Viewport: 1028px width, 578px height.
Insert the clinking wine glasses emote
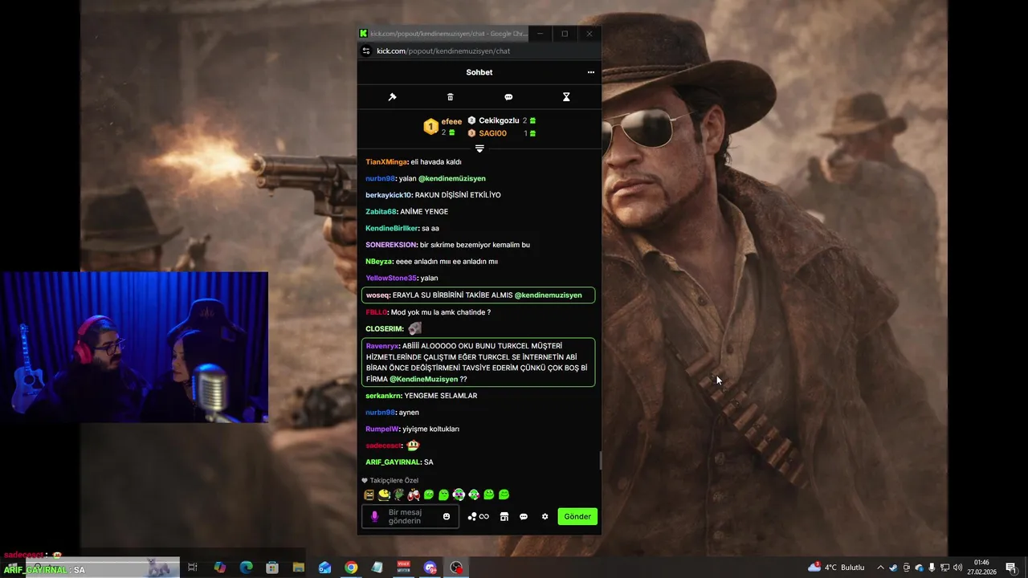click(x=414, y=495)
